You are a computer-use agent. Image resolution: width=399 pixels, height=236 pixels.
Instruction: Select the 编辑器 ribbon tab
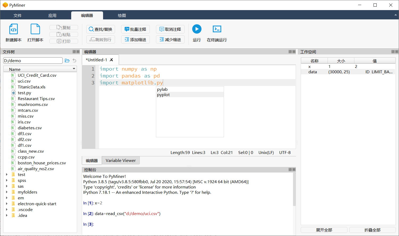pyautogui.click(x=87, y=15)
